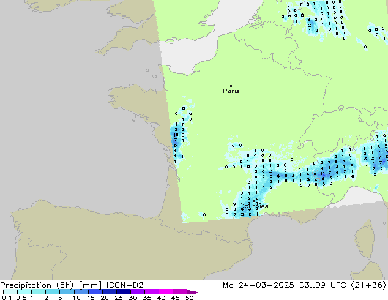Click the 'Precipitation (6h)' title text

coord(37,285)
